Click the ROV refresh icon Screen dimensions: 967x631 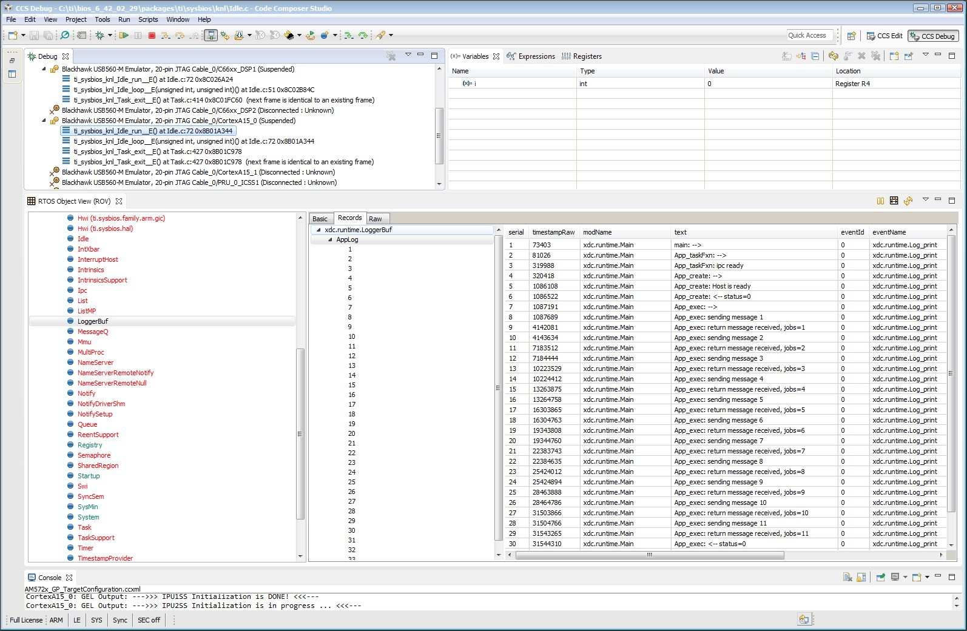[908, 201]
